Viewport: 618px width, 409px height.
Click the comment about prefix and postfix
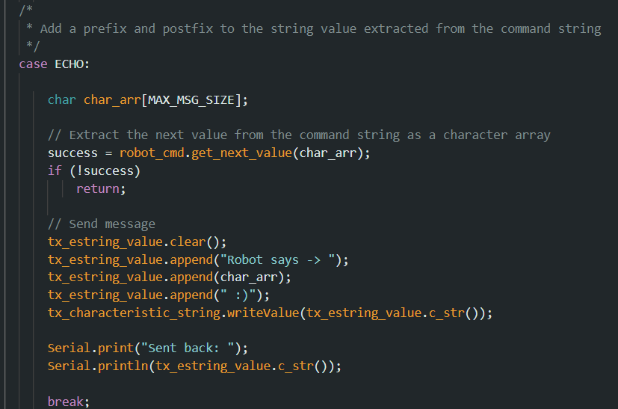click(x=313, y=29)
